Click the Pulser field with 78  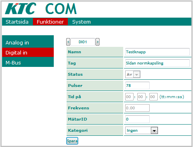137,86
